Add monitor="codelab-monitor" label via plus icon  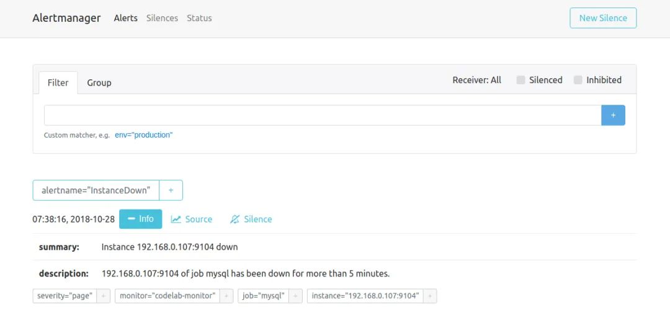coord(226,296)
